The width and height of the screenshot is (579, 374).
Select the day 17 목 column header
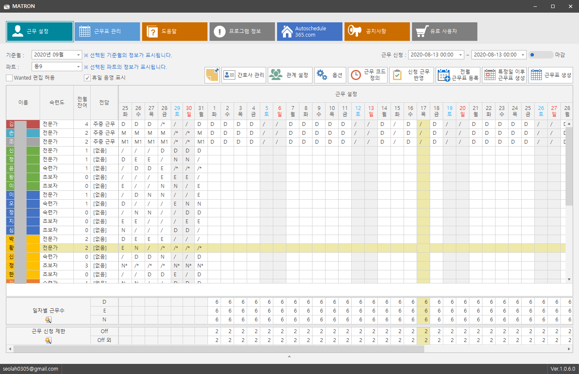click(x=423, y=111)
